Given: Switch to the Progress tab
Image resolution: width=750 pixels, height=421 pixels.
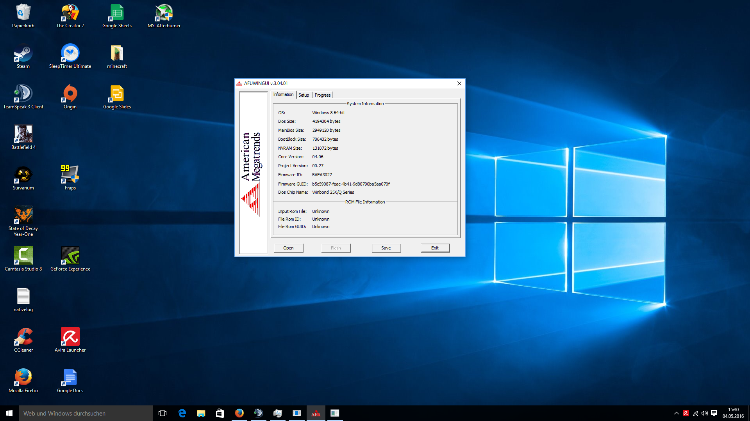Looking at the screenshot, I should pos(322,95).
